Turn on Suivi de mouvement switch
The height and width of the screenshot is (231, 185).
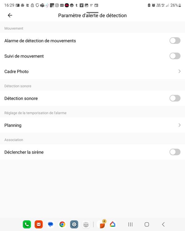pyautogui.click(x=175, y=56)
